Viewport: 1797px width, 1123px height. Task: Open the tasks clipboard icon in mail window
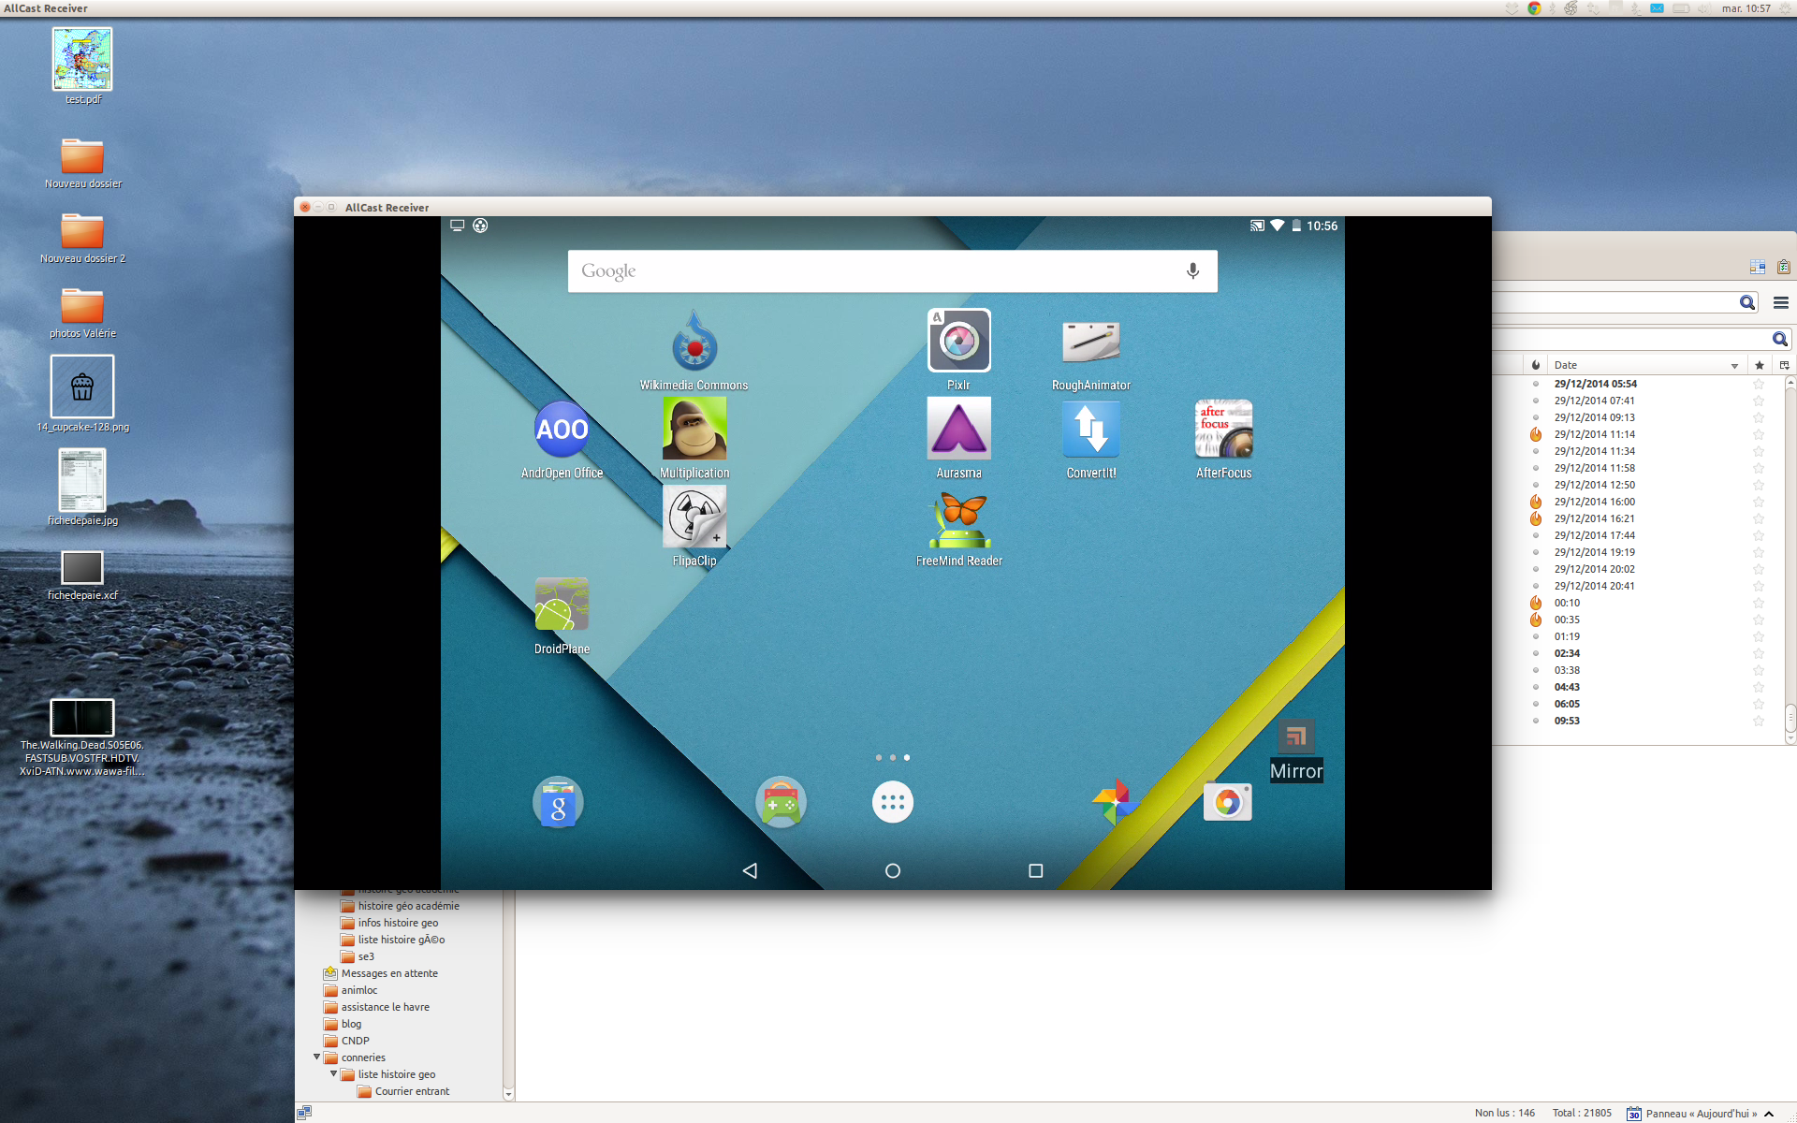pos(1784,267)
